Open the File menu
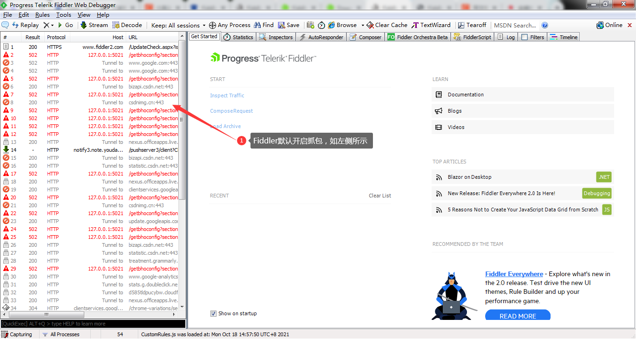636x339 pixels. pyautogui.click(x=7, y=15)
